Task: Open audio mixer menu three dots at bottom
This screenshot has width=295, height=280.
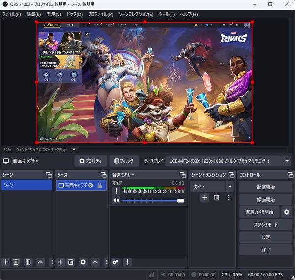Action: [127, 262]
